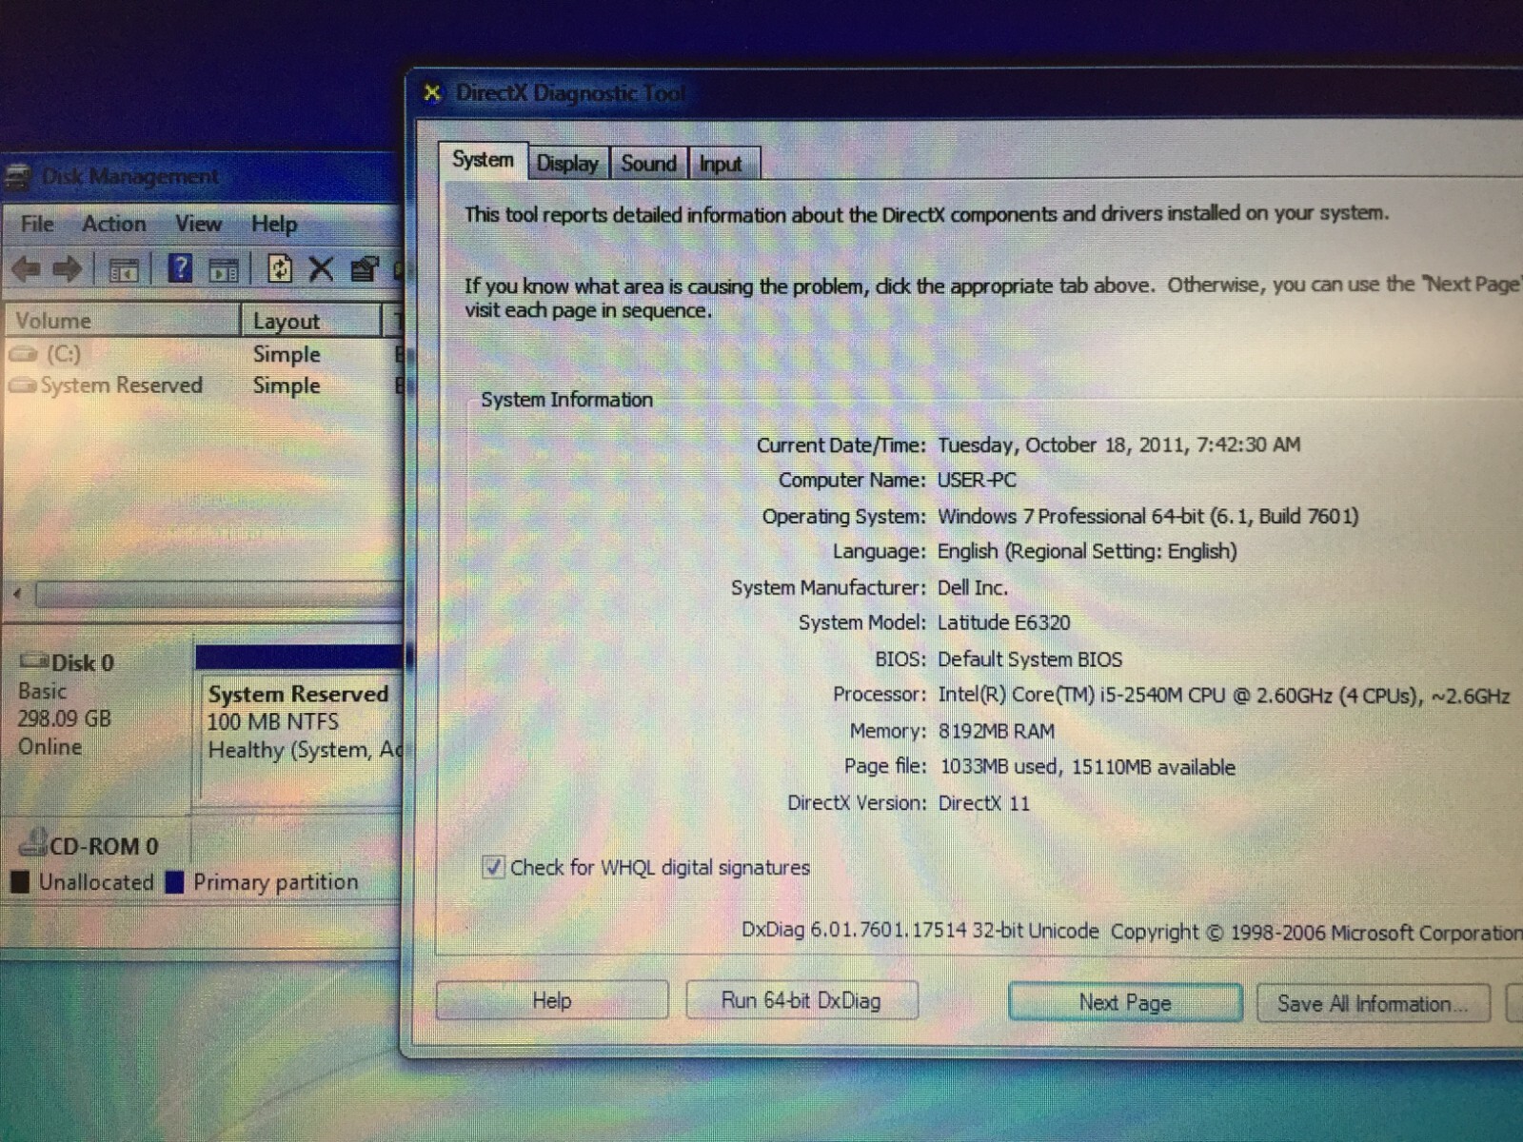Click the Delete X icon in Disk Management toolbar

tap(321, 269)
